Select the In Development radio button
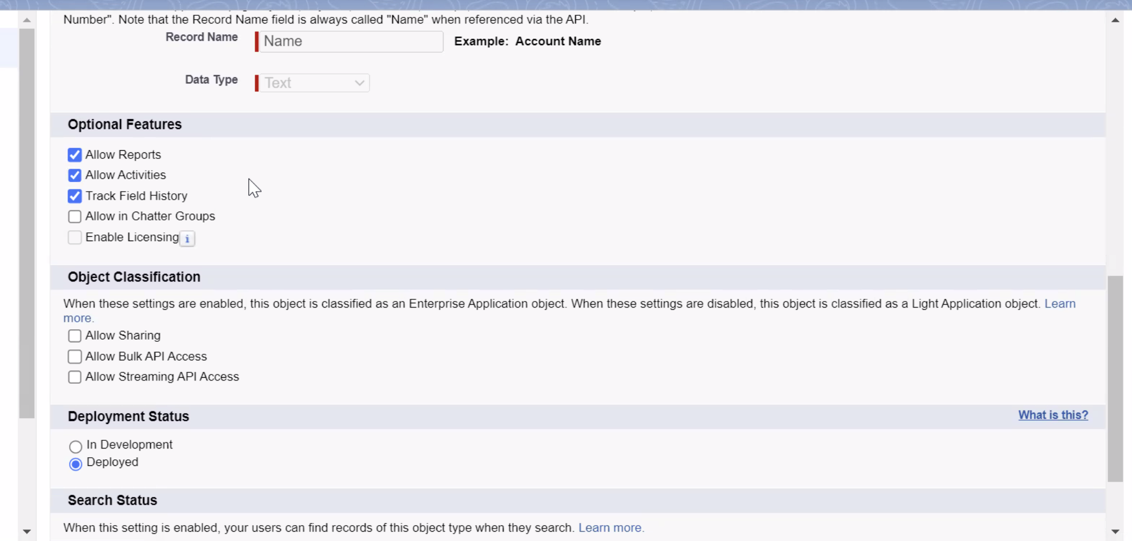Screen dimensions: 1132x541 (75, 446)
